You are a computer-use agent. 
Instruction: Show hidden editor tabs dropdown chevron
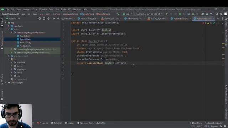pos(218,18)
